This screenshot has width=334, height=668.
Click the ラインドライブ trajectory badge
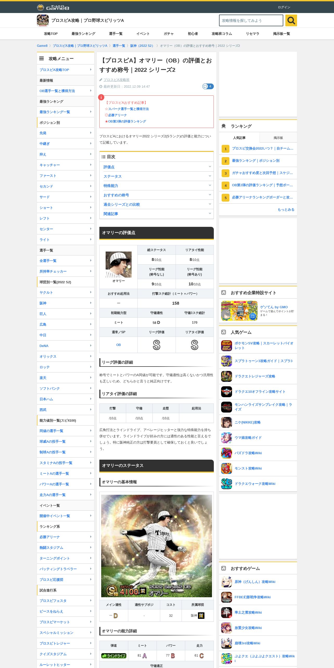114,656
